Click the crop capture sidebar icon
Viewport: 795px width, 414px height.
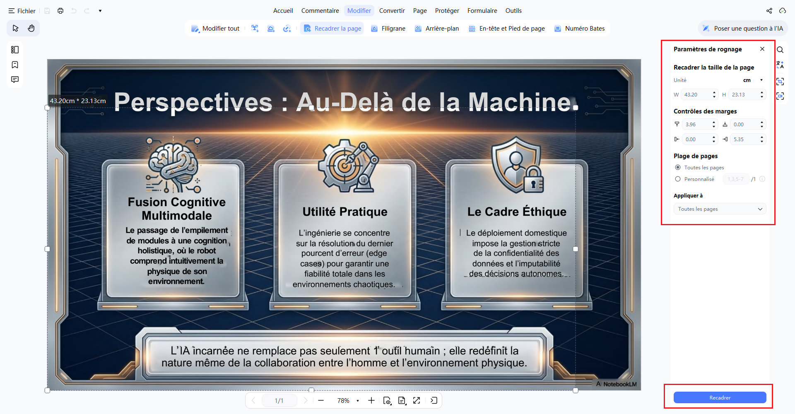pos(780,81)
